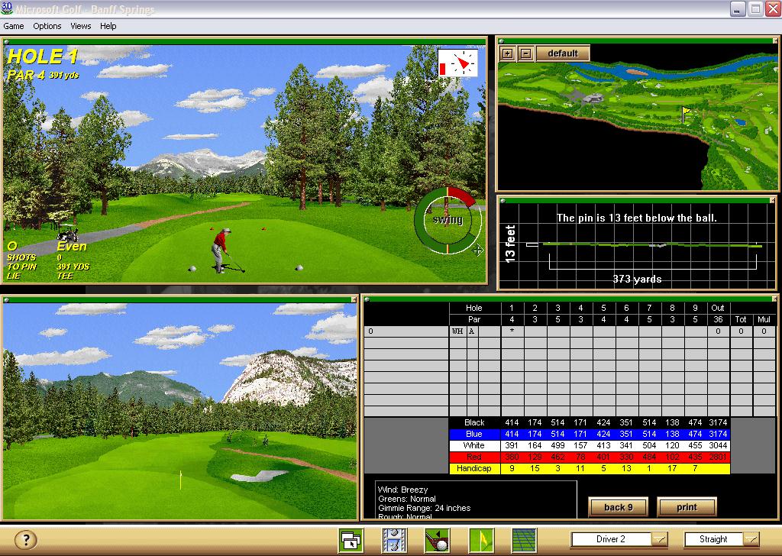Click the 'Greens: Normal' condition line
The height and width of the screenshot is (556, 782).
(407, 499)
